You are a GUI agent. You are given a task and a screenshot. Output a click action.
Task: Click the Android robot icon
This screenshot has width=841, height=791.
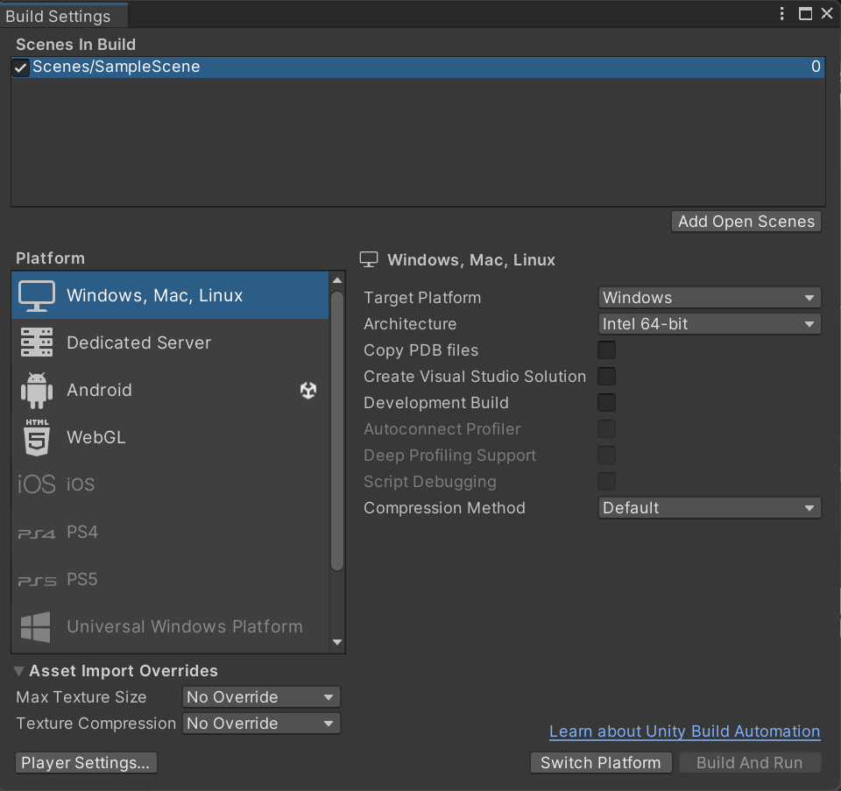[37, 391]
